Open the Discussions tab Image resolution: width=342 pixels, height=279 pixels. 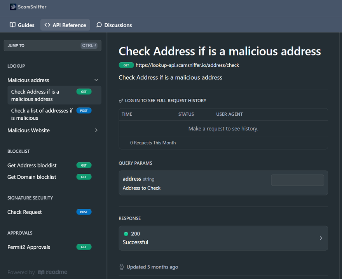point(114,25)
